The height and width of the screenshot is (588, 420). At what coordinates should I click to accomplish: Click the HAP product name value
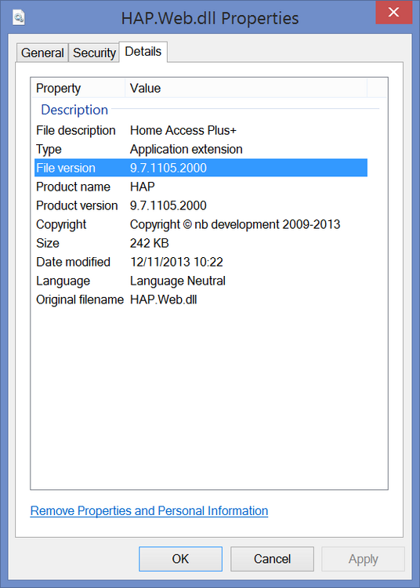[x=143, y=187]
